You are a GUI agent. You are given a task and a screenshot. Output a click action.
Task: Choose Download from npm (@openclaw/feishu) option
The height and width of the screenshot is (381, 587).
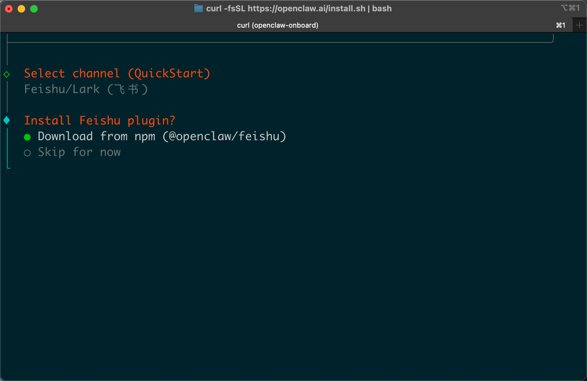point(162,136)
